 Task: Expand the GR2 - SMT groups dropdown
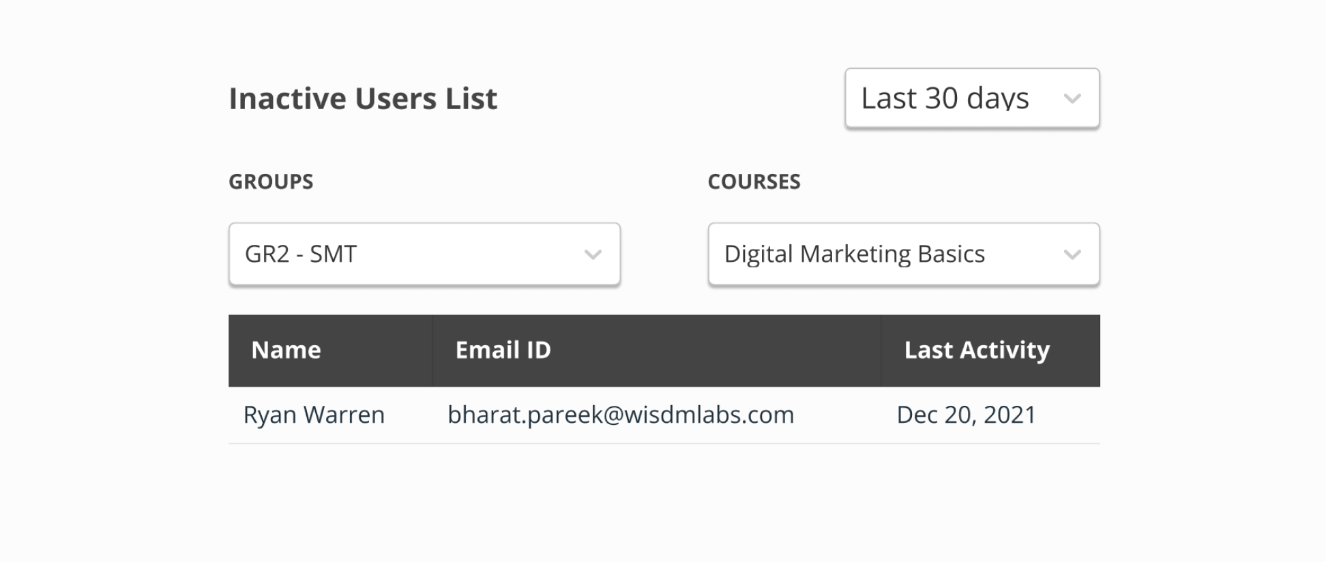(424, 254)
